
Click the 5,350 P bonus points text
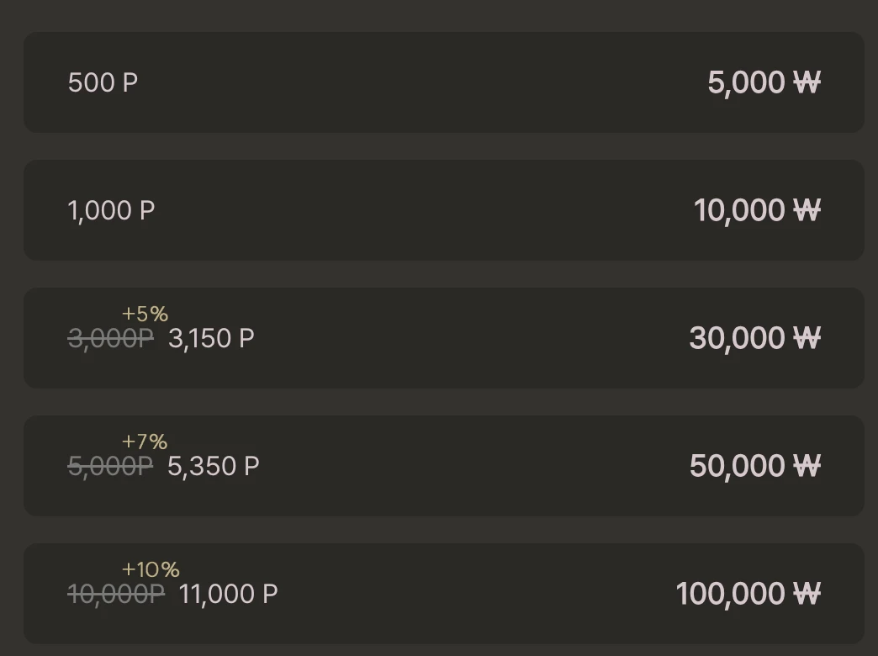(x=214, y=466)
